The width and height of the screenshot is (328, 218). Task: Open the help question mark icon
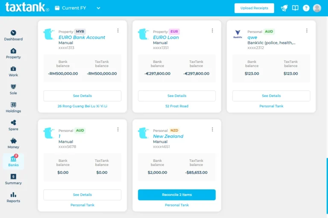pos(306,8)
